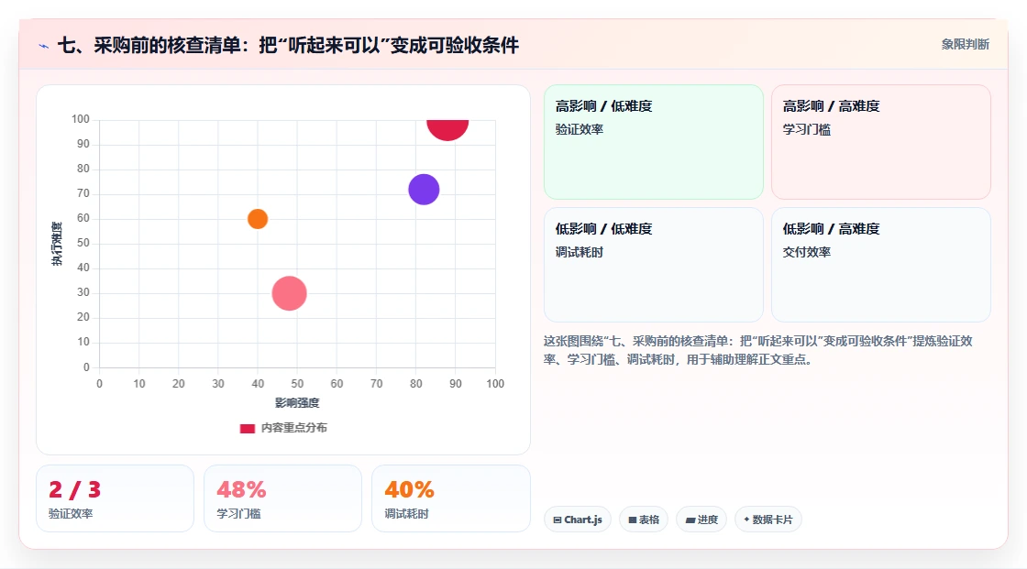Open the 高影响 / 高难度 quadrant card
Viewport: 1027px width, 569px height.
click(881, 142)
